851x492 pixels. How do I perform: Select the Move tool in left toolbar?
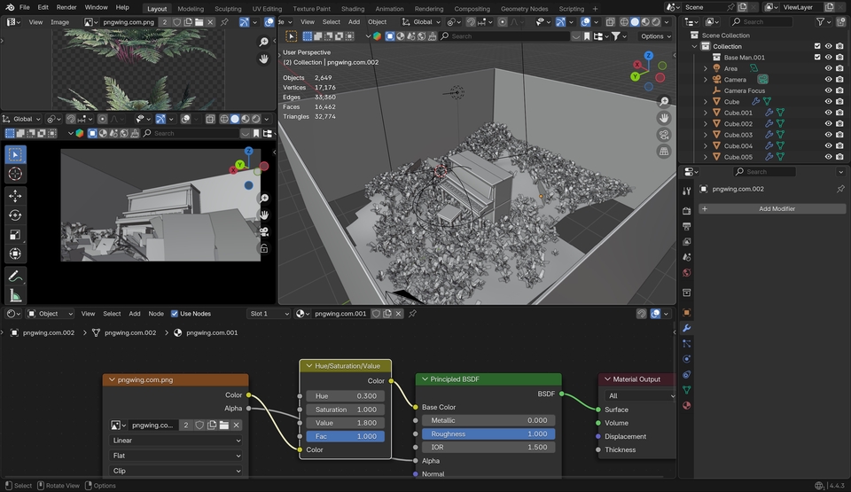15,195
